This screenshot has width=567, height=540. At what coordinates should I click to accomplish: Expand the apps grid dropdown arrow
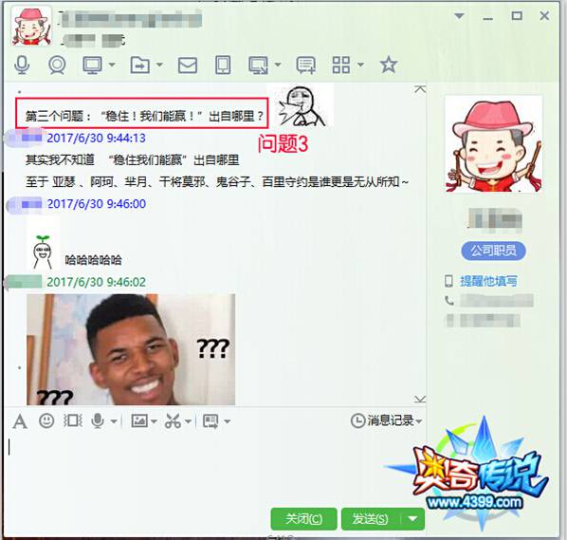click(360, 65)
